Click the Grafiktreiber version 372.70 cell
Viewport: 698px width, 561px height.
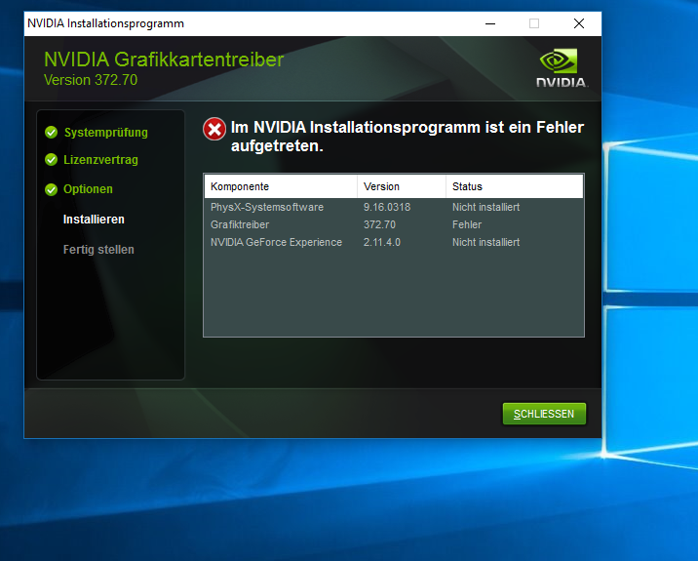[x=379, y=224]
